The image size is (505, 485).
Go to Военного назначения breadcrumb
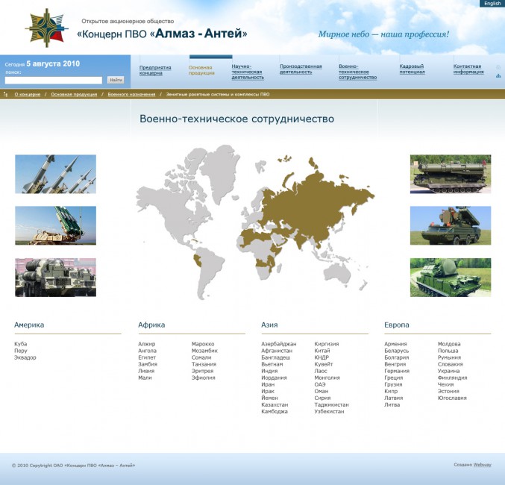coord(131,95)
